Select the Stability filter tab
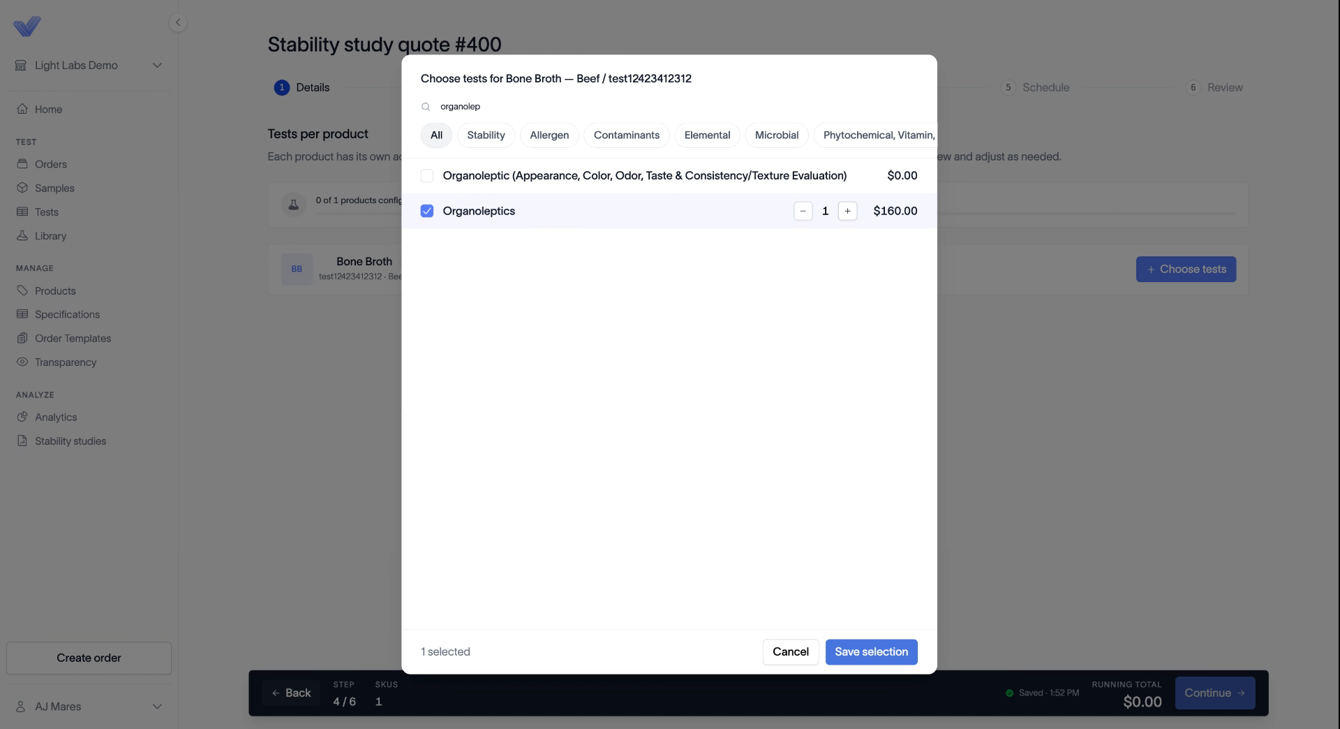The height and width of the screenshot is (729, 1340). (486, 135)
